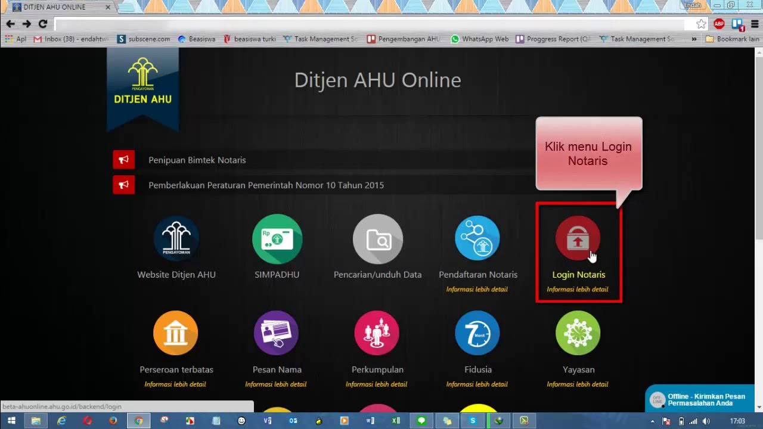This screenshot has height=429, width=763.
Task: Launch Internet Explorer from the taskbar
Action: coord(61,421)
